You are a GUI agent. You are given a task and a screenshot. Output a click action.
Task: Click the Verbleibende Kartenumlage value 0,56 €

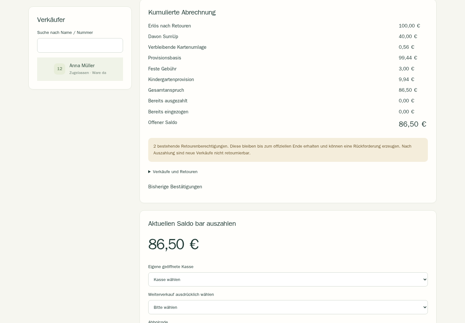407,47
